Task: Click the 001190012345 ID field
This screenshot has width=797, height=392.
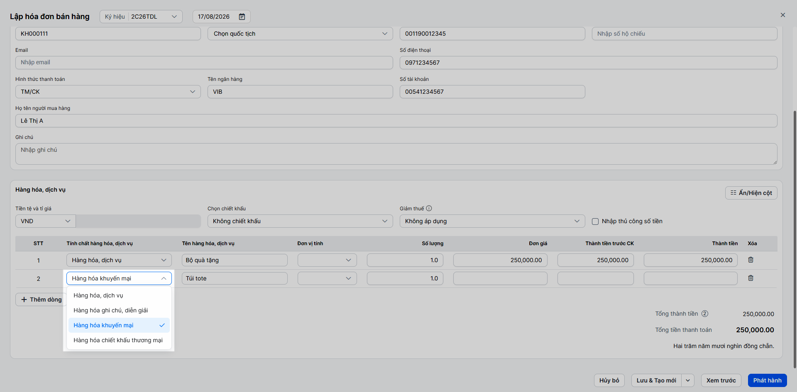Action: click(492, 34)
